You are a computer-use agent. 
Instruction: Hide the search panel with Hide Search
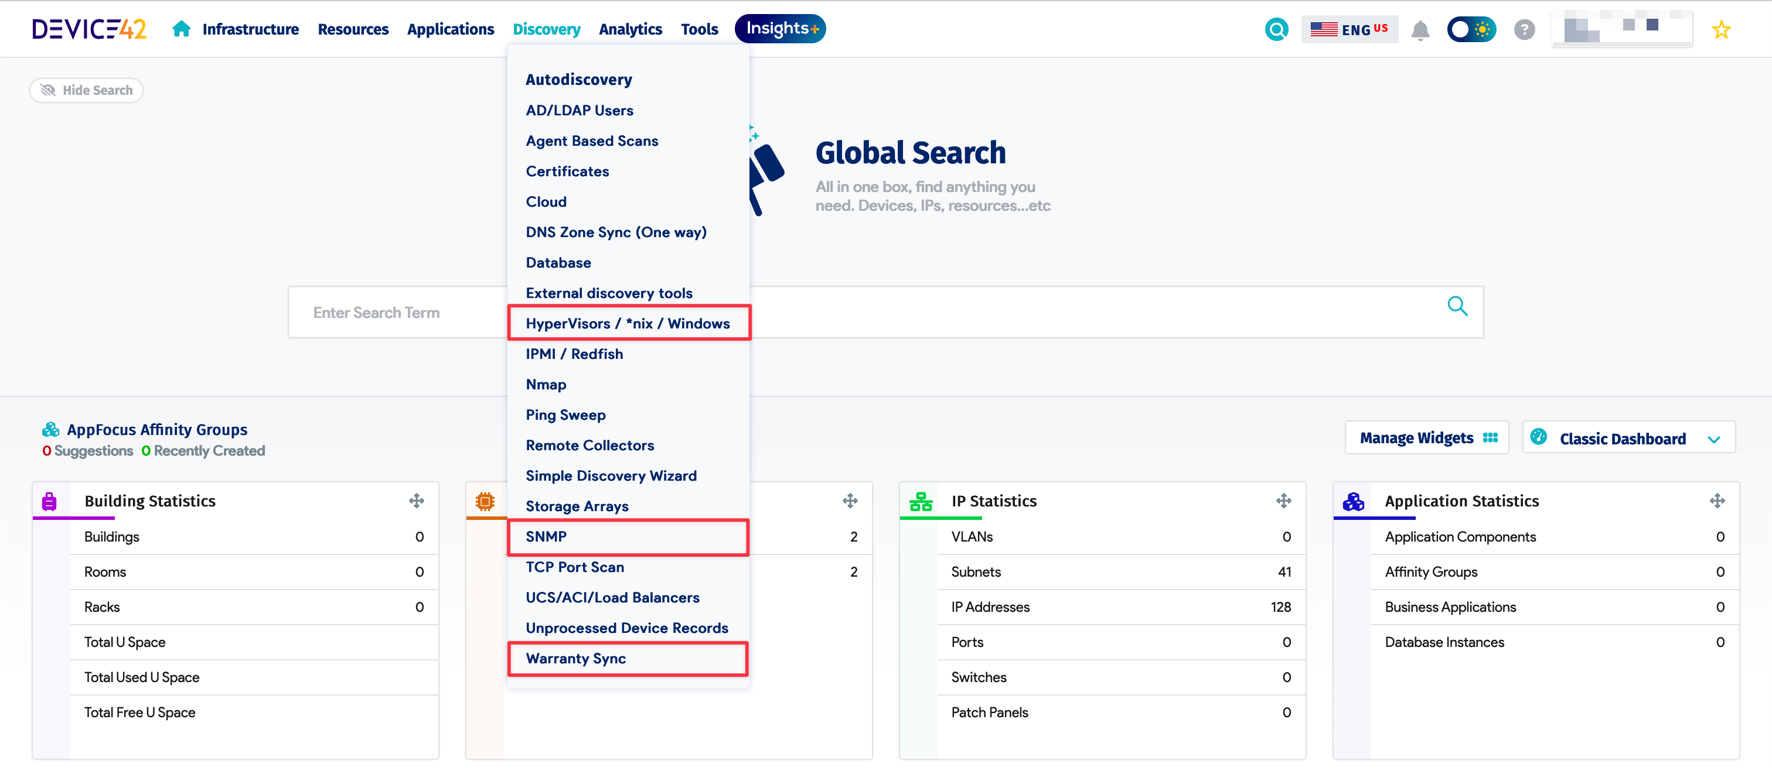click(x=87, y=90)
